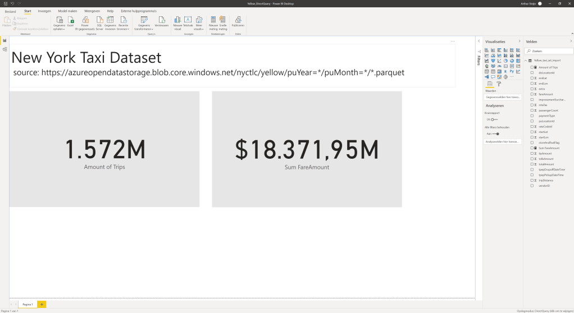The image size is (574, 313).
Task: Open the Gegevens ophalen dropdown
Action: tap(59, 22)
